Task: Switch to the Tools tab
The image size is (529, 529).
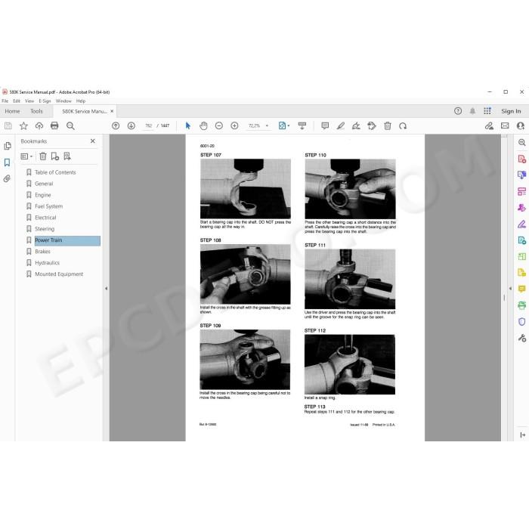Action: coord(36,111)
